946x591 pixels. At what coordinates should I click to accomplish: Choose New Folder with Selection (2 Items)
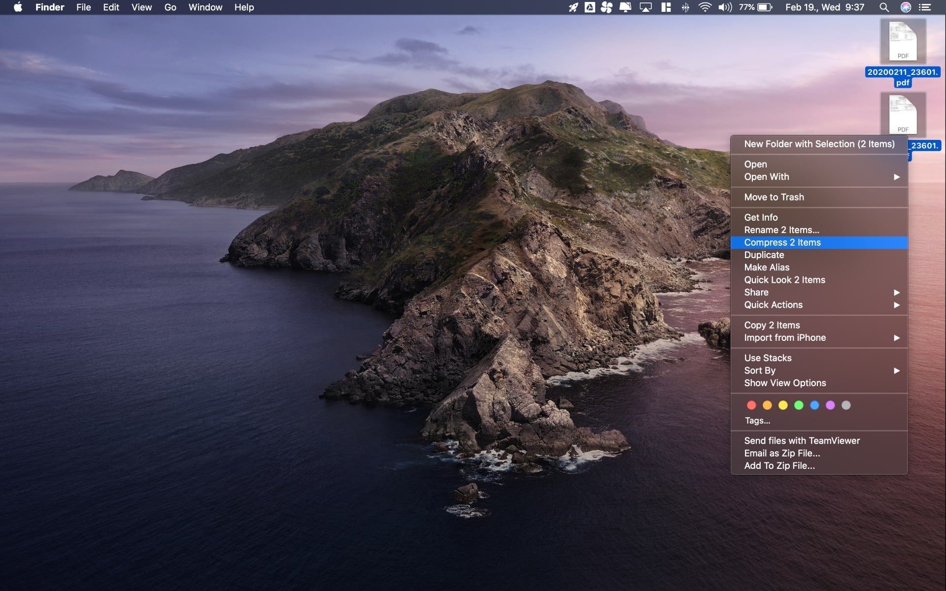coord(819,144)
